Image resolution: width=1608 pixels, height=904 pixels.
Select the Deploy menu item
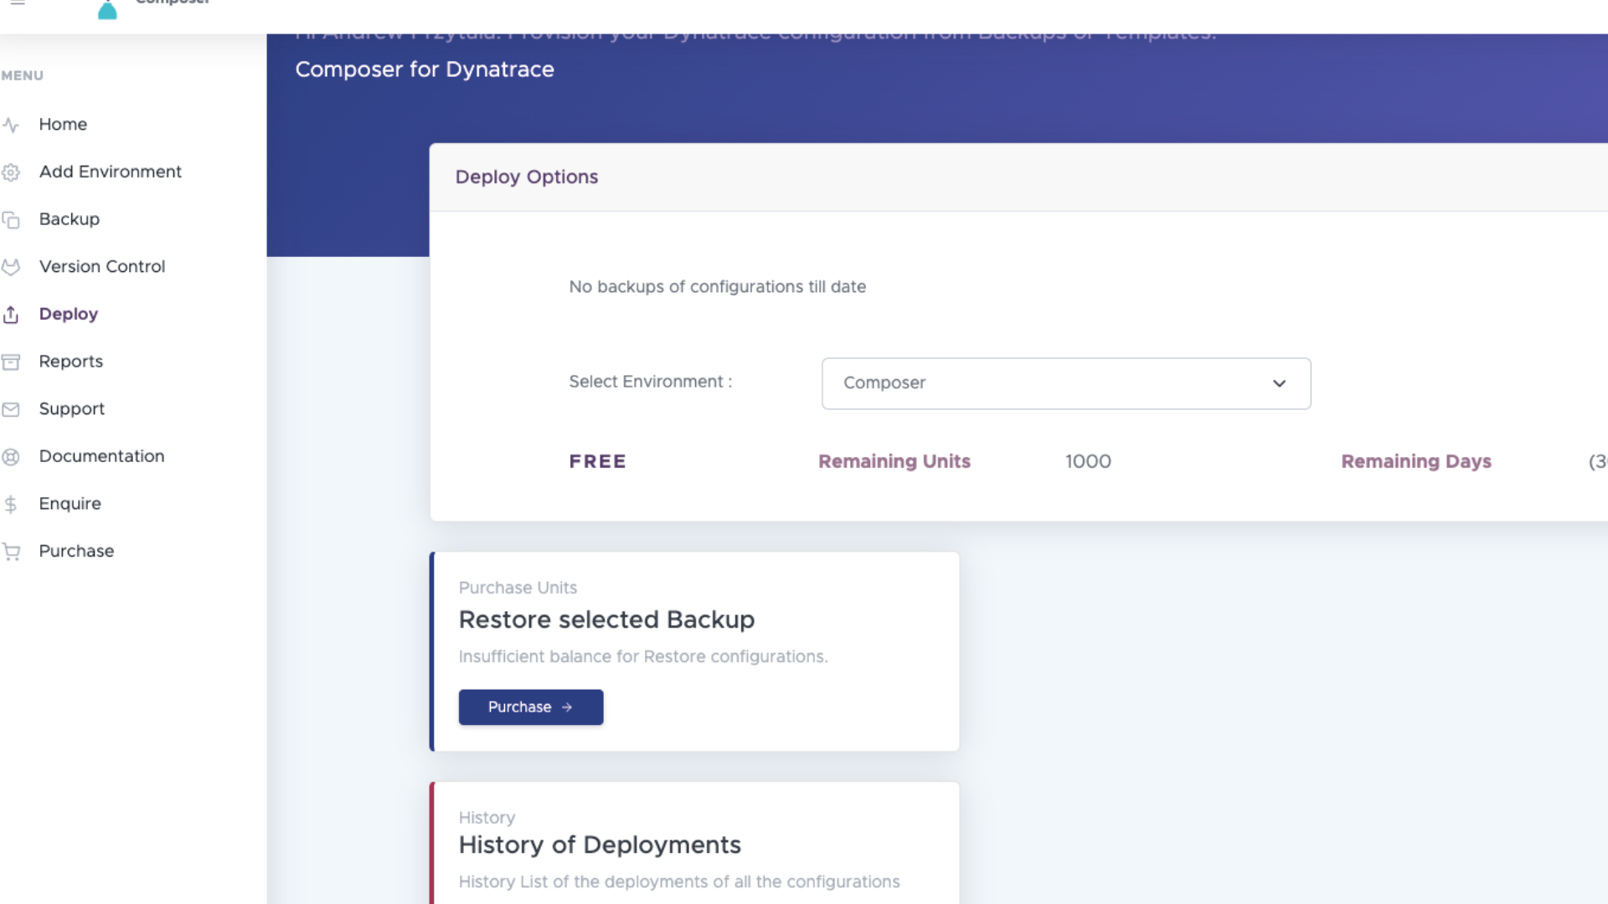(x=69, y=314)
